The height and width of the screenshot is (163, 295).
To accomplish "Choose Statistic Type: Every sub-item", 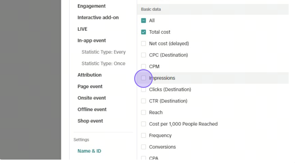I will pos(103,52).
